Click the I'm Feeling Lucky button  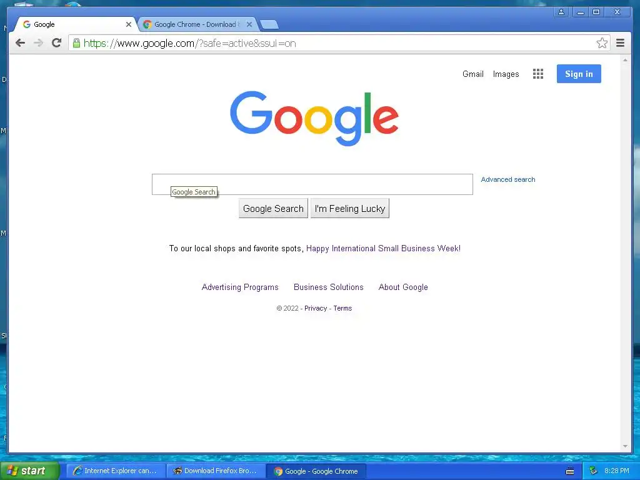[x=350, y=209]
